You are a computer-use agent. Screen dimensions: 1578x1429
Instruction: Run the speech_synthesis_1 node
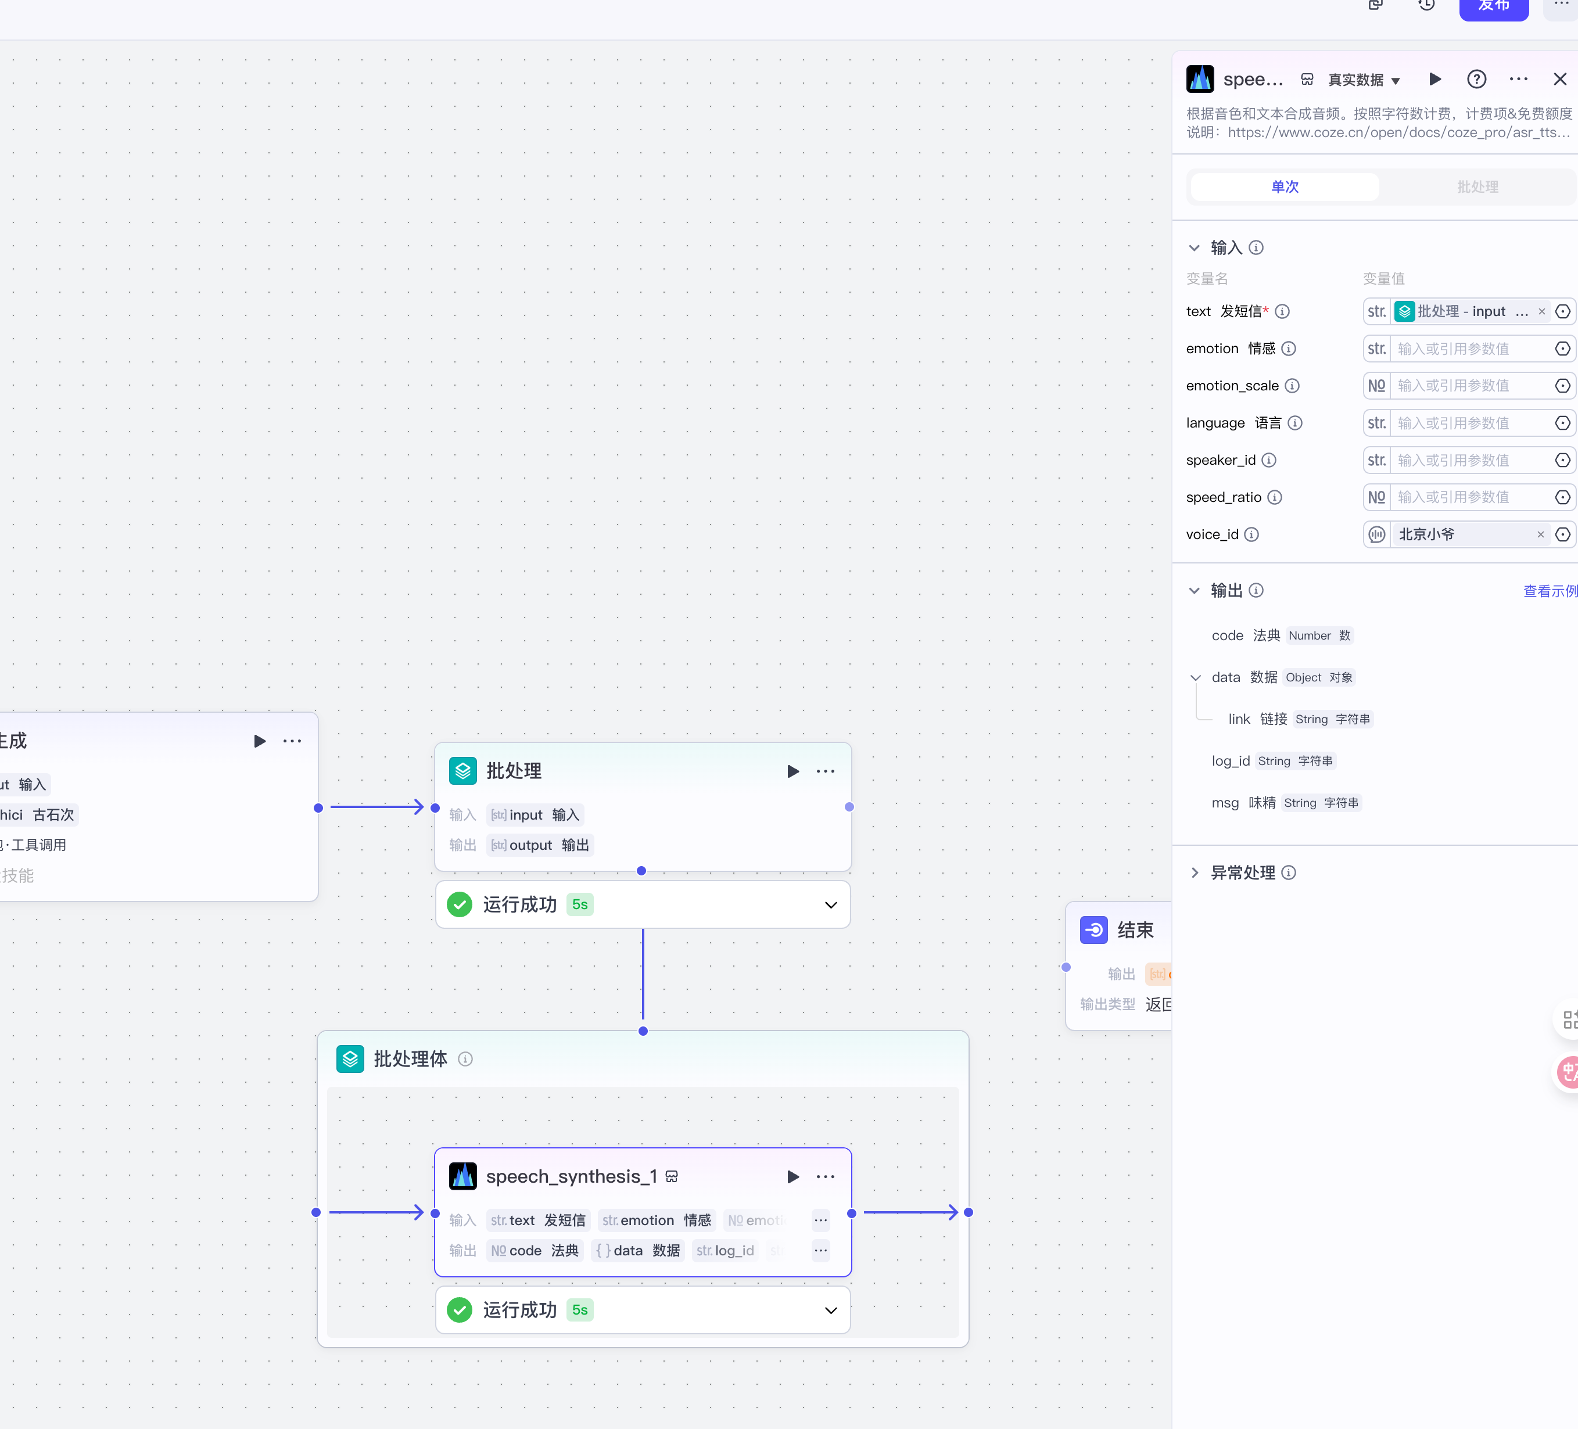(792, 1176)
